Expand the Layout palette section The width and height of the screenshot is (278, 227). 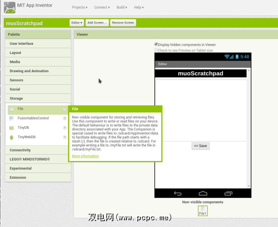(38, 53)
